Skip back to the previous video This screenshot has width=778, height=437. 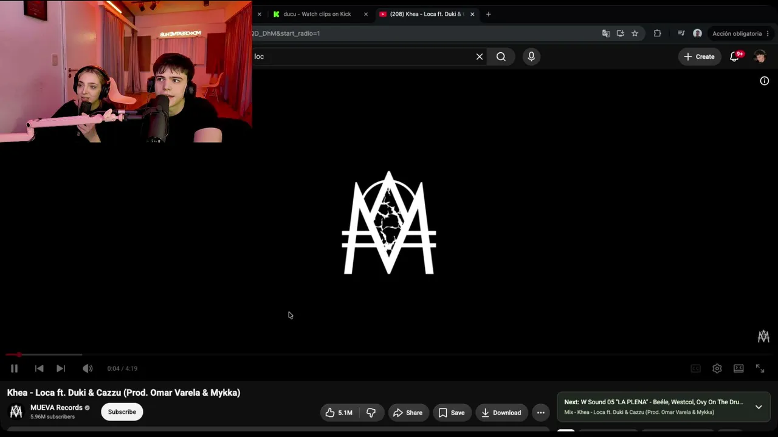click(x=39, y=368)
